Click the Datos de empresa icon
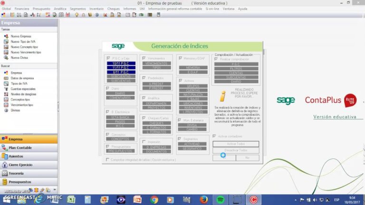This screenshot has width=365, height=205. point(6,78)
